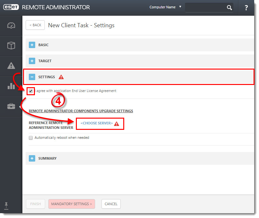Uncheck End User License Agreement checkbox
The height and width of the screenshot is (218, 259).
tap(31, 91)
